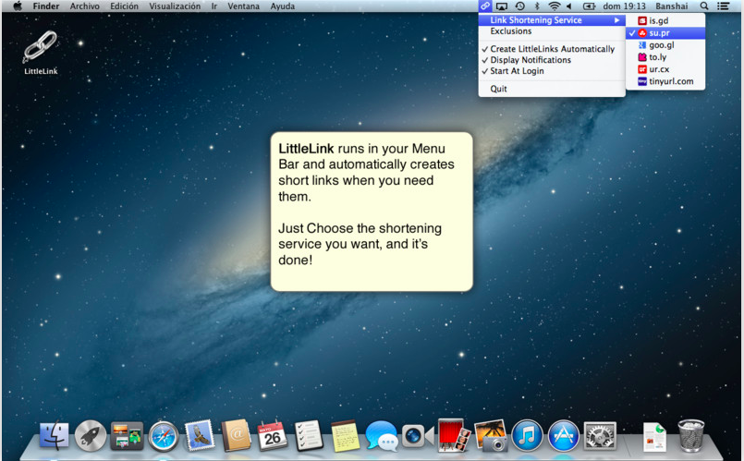
Task: Launch FaceTime camera icon in Dock
Action: pyautogui.click(x=418, y=435)
